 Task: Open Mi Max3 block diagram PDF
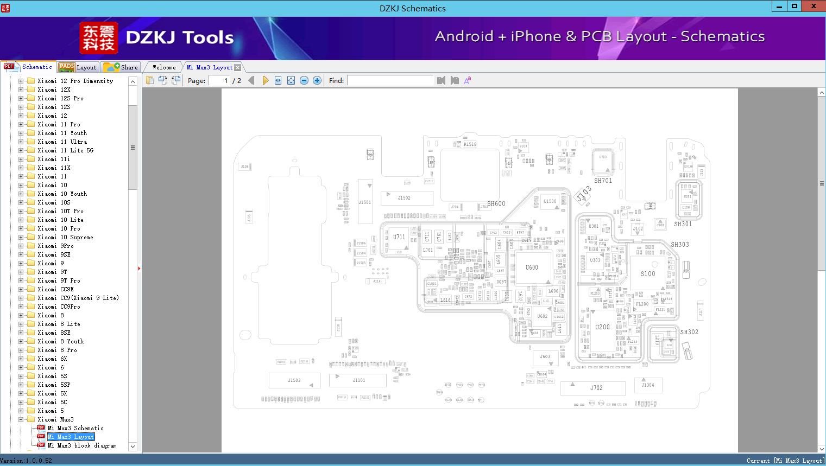pyautogui.click(x=82, y=445)
